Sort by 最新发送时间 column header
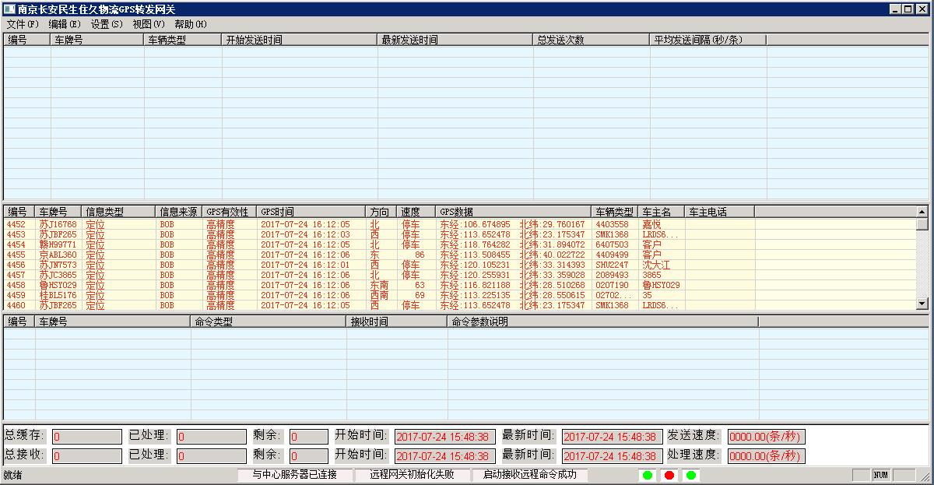This screenshot has width=934, height=485. coord(455,40)
